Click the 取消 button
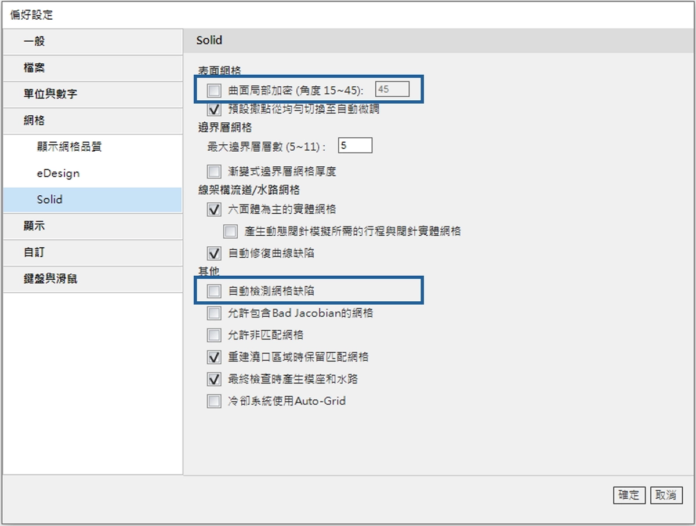 click(666, 495)
